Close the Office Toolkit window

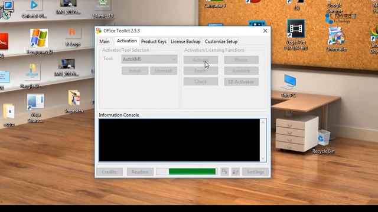click(x=265, y=31)
